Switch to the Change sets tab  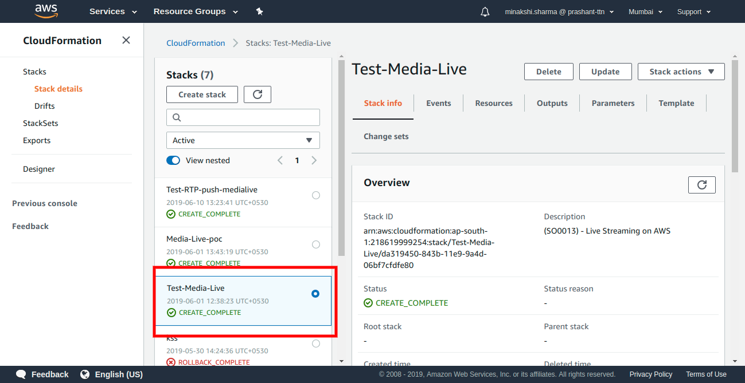click(386, 136)
